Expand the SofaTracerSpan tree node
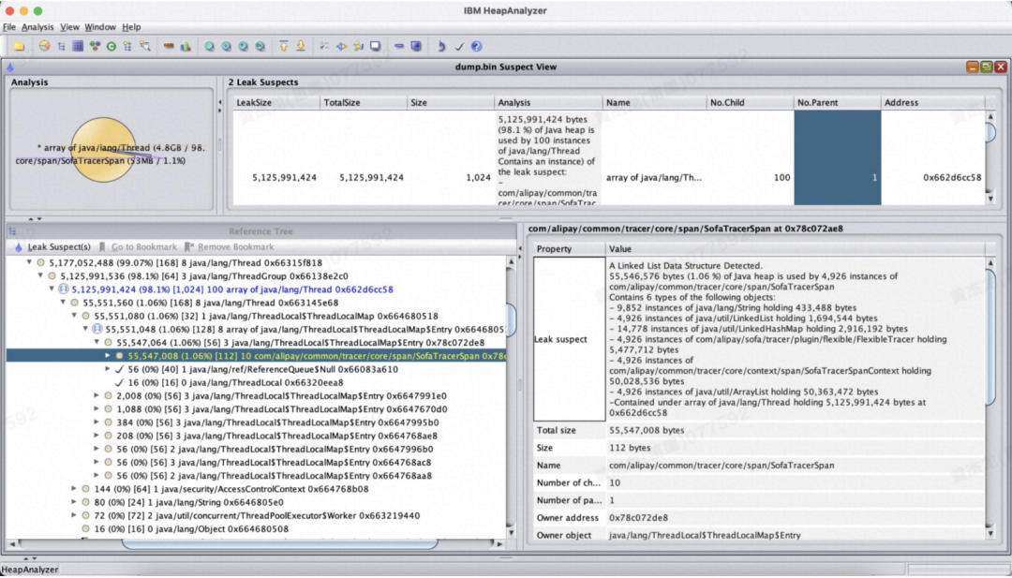 [x=108, y=356]
